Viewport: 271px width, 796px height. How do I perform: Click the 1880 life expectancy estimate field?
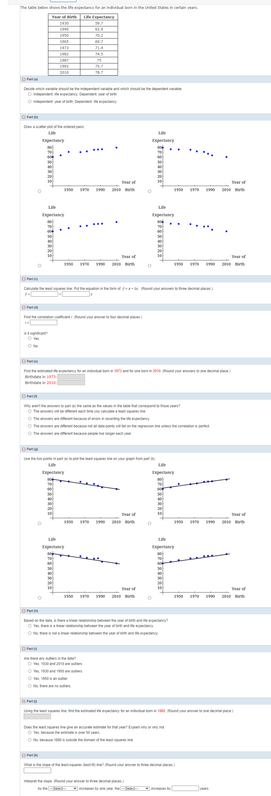tap(37, 717)
